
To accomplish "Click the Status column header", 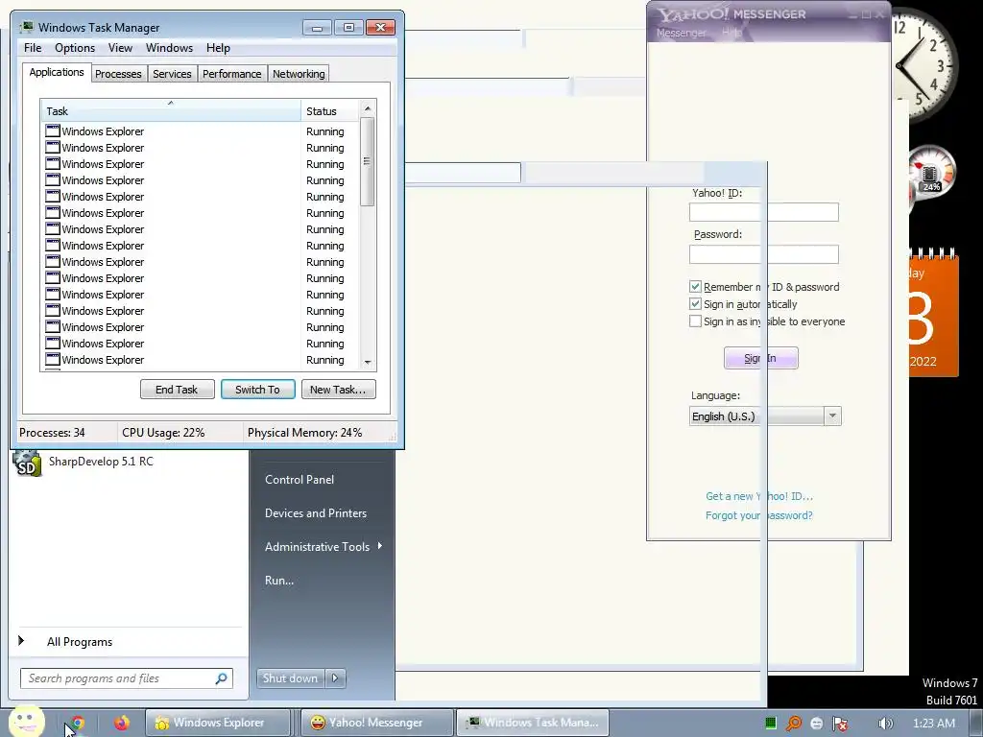I will coord(330,111).
